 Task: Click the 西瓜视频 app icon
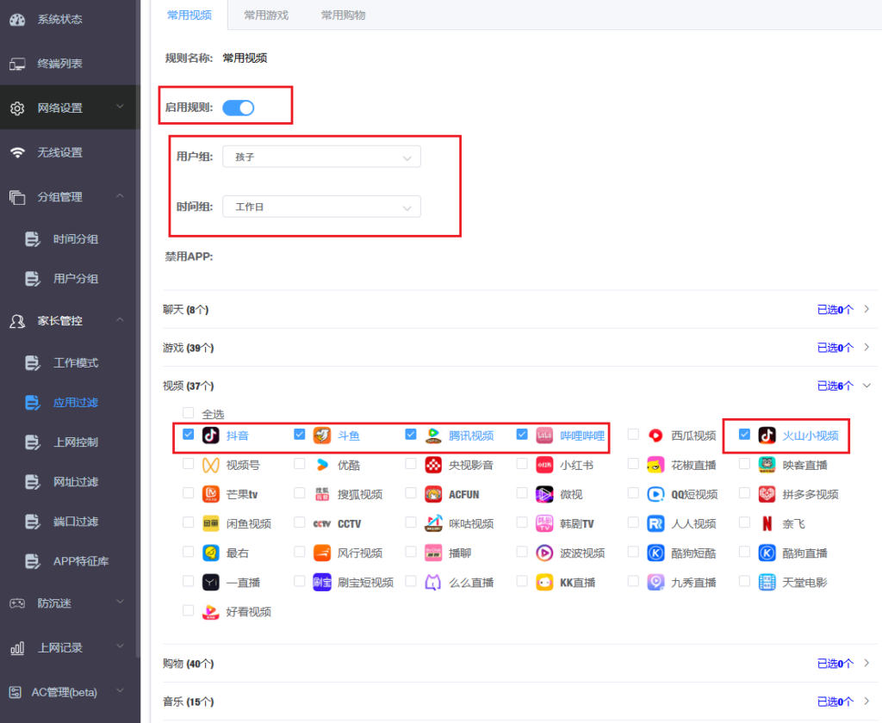click(x=656, y=436)
